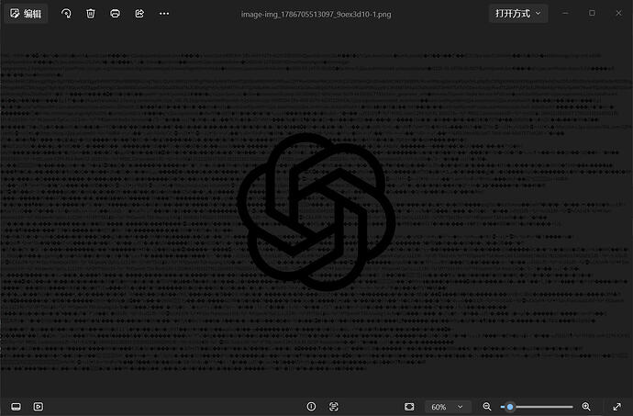Click the file name image-img_1786705513097_9oex3d10-1.png
Image resolution: width=633 pixels, height=416 pixels.
pos(316,15)
